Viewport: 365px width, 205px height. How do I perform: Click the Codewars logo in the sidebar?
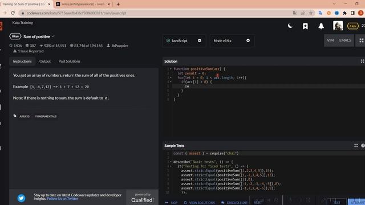1,26
